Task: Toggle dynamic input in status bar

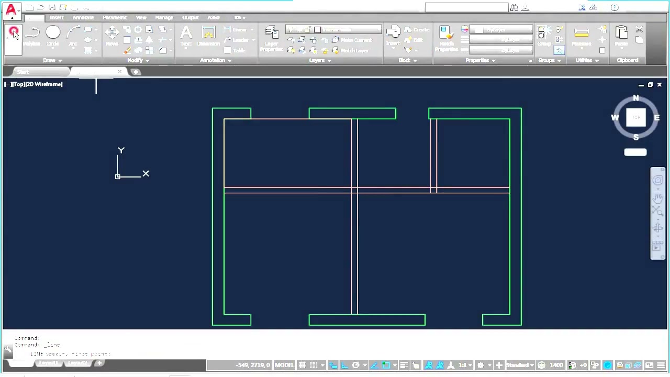Action: [x=333, y=365]
